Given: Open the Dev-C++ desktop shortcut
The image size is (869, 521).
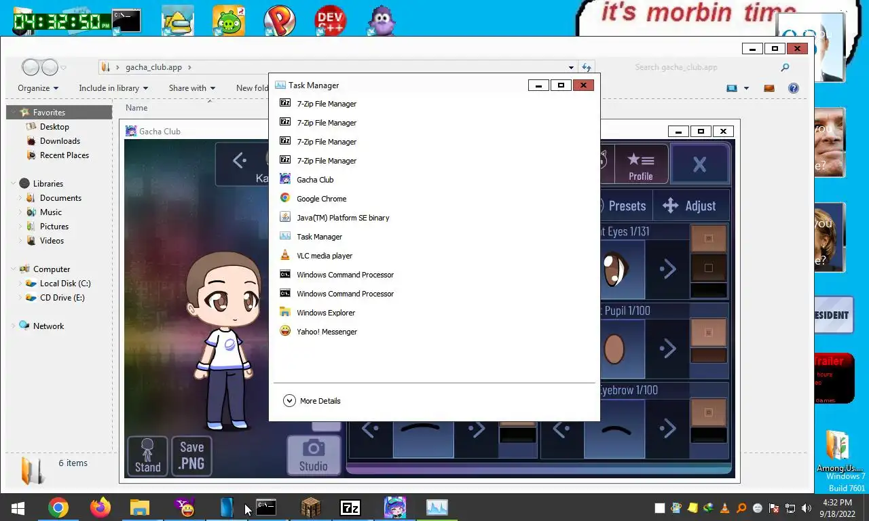Looking at the screenshot, I should pyautogui.click(x=331, y=20).
